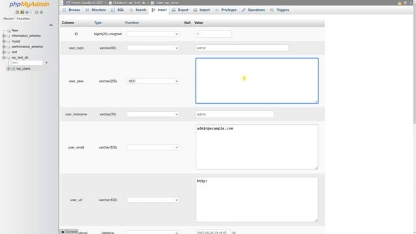
Task: Click the user_nicename value field
Action: pyautogui.click(x=235, y=114)
